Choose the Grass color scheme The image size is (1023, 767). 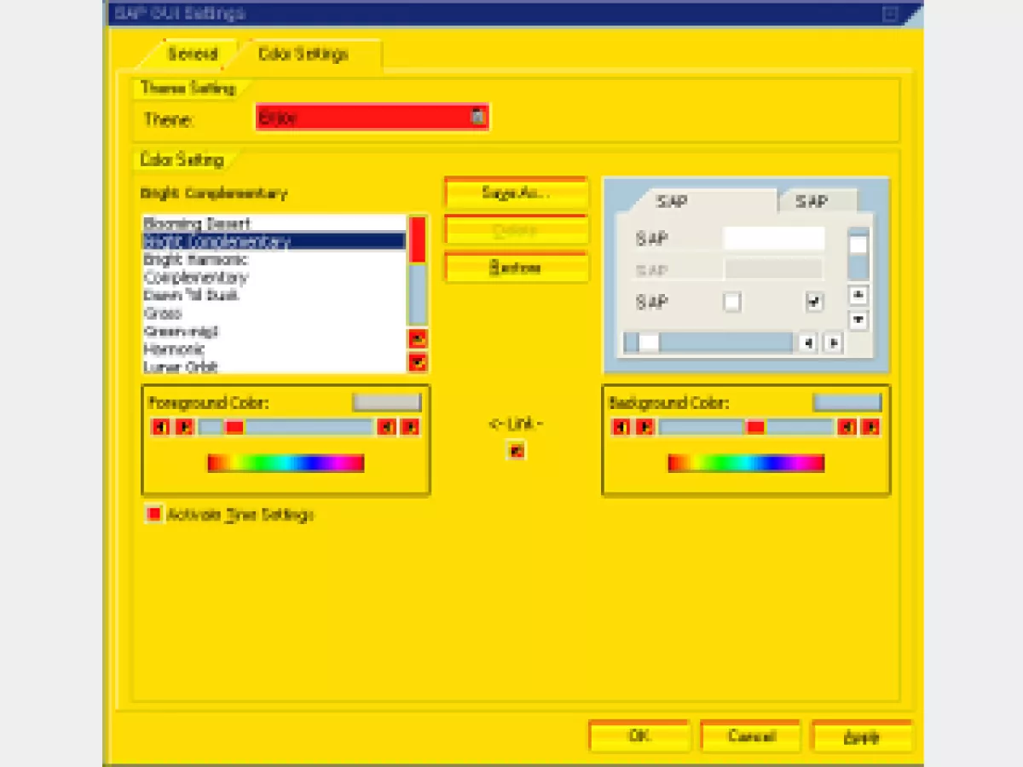274,313
